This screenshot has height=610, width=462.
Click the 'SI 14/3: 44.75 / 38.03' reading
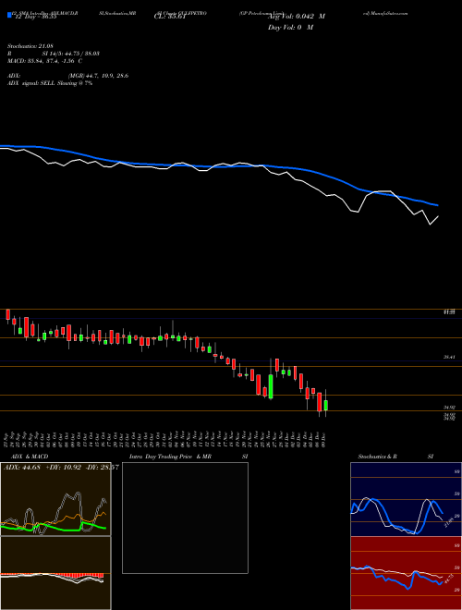click(71, 54)
